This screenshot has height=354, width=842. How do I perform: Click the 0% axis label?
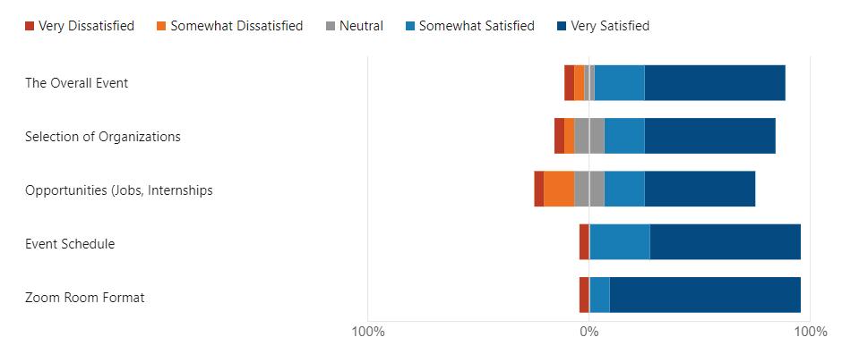(x=589, y=332)
